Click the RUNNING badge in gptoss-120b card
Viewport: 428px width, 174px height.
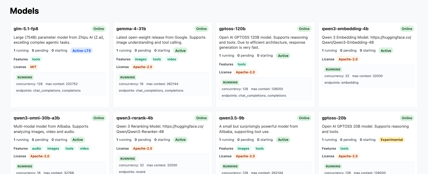230,82
